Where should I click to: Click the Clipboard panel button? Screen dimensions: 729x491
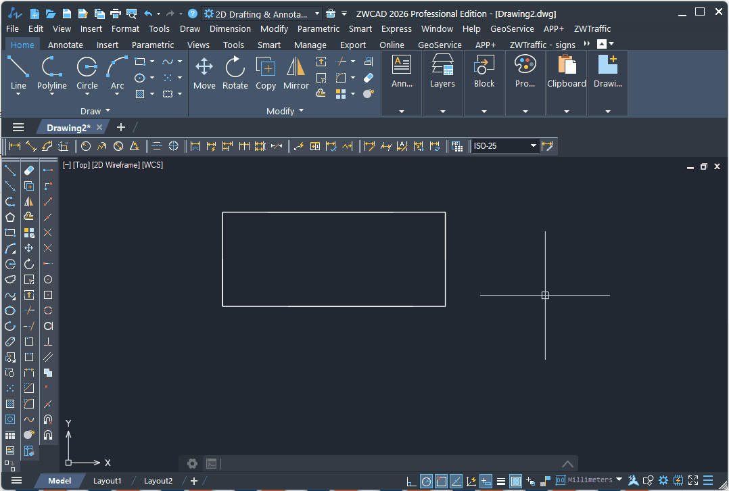coord(566,72)
